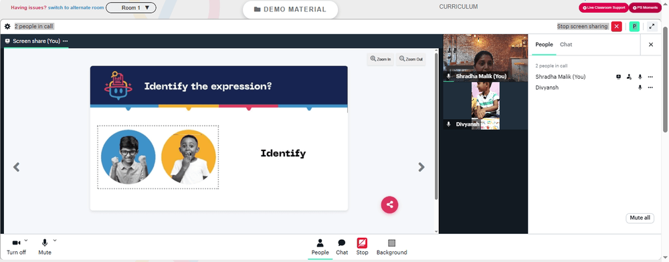The image size is (669, 262).
Task: Open Background effects in bottom toolbar
Action: 391,247
